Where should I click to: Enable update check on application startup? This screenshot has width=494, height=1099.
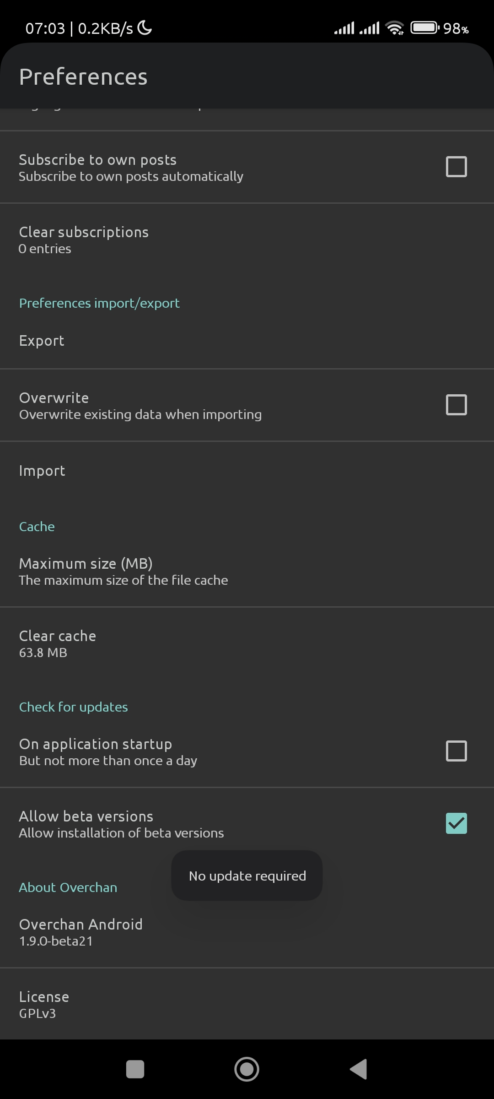click(x=456, y=751)
